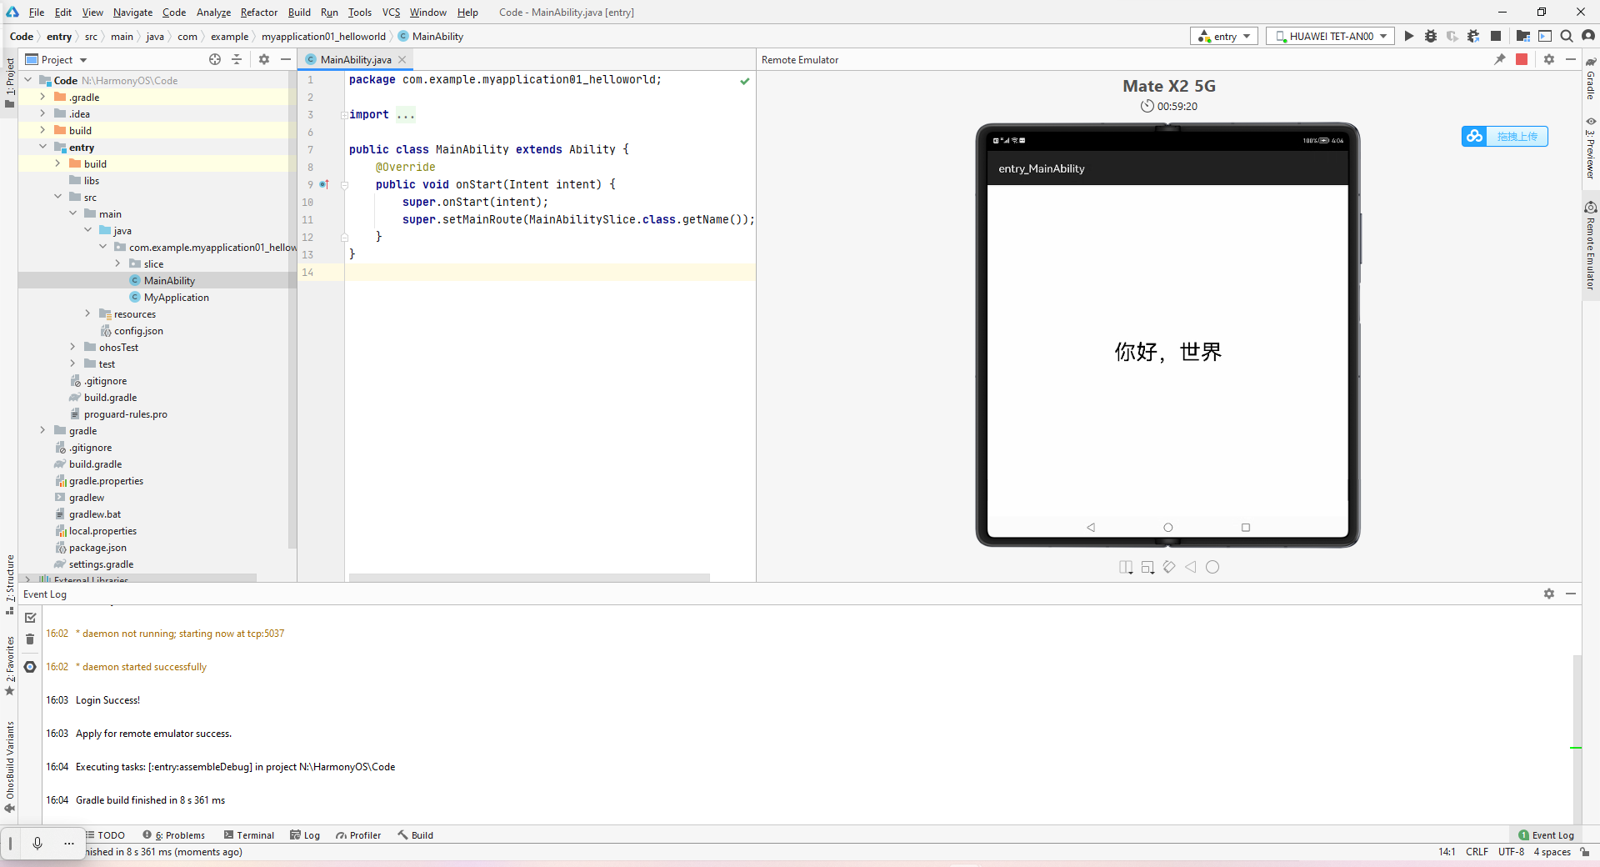Open the Problems tool window
Screen dimensions: 1600x867
tap(173, 835)
